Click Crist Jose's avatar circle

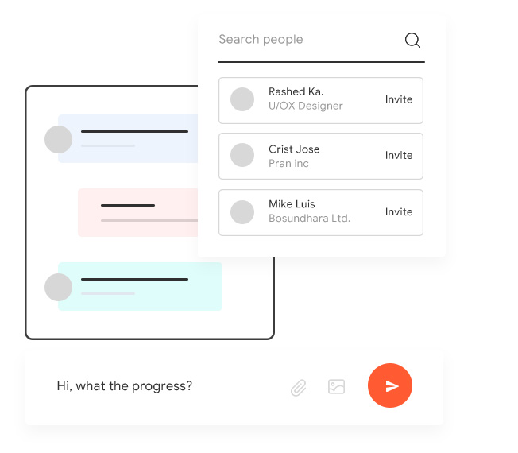click(x=242, y=156)
